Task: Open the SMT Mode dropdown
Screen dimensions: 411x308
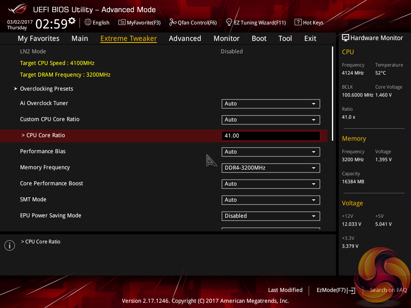Action: click(271, 200)
